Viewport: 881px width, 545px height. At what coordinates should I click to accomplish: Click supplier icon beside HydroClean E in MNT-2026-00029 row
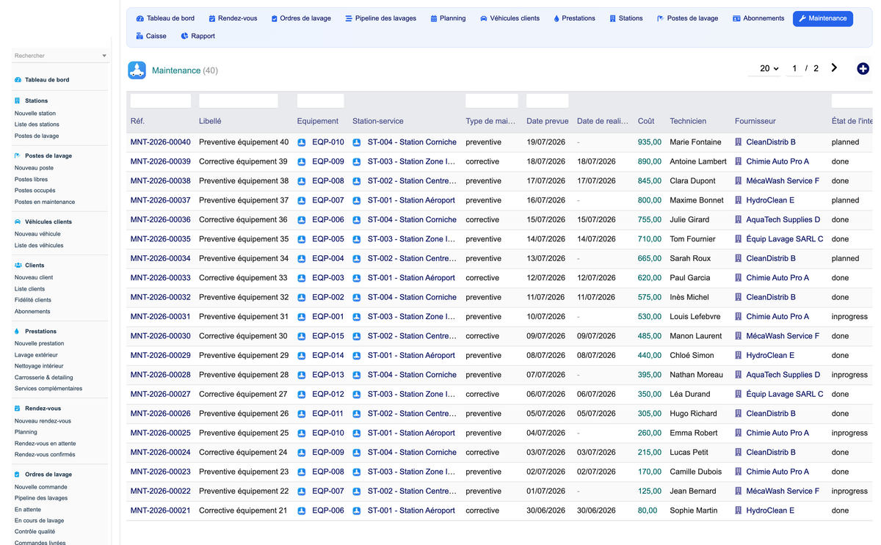tap(739, 356)
